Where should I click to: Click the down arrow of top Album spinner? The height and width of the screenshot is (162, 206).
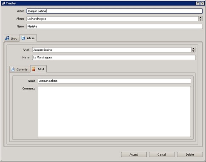pos(200,20)
